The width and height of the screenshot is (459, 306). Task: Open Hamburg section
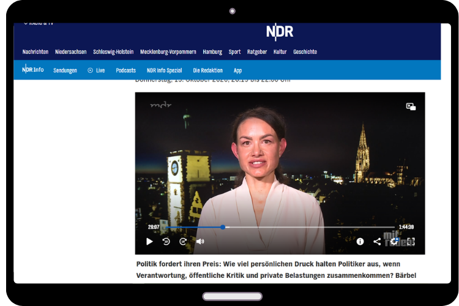[x=212, y=52]
